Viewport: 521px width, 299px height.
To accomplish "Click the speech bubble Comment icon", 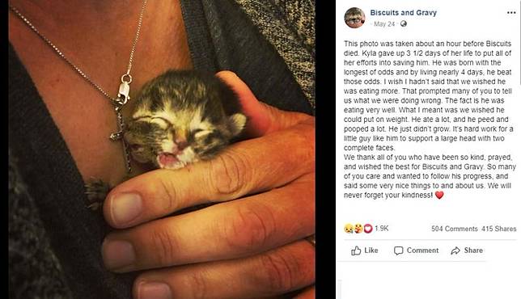I will [398, 251].
